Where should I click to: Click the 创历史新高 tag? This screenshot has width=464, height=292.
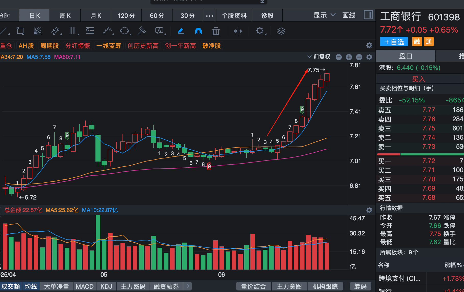[143, 46]
